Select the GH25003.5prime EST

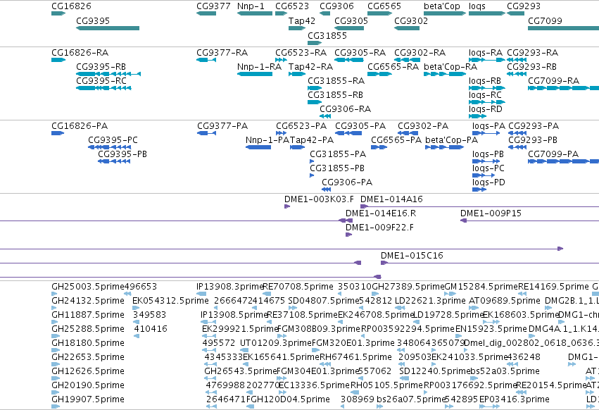click(54, 294)
